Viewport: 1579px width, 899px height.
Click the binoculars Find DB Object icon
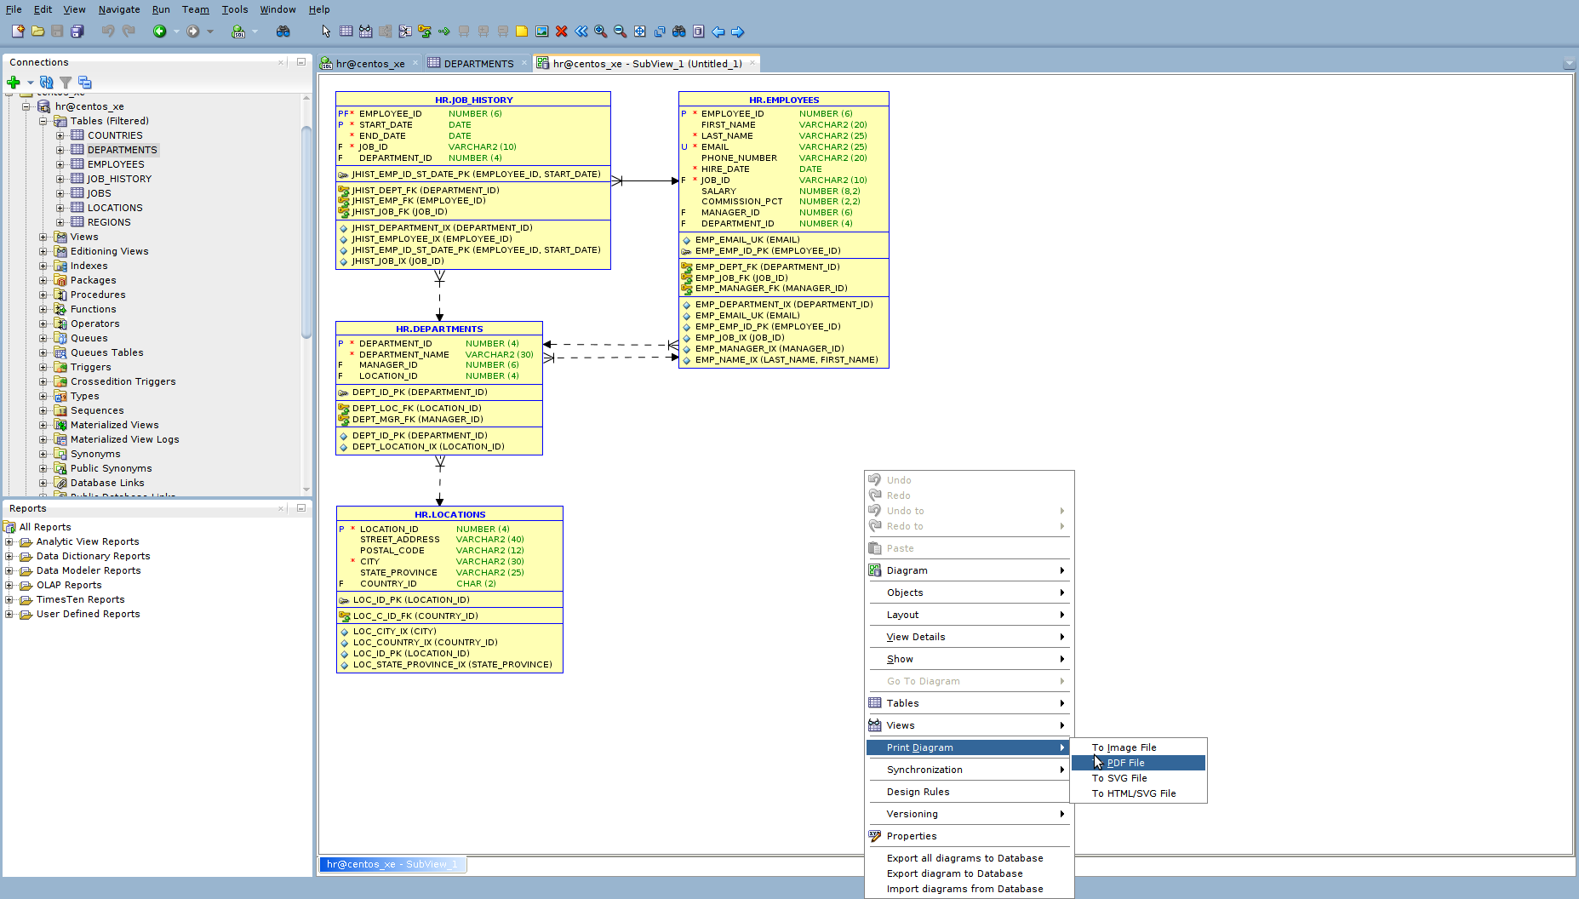click(283, 31)
